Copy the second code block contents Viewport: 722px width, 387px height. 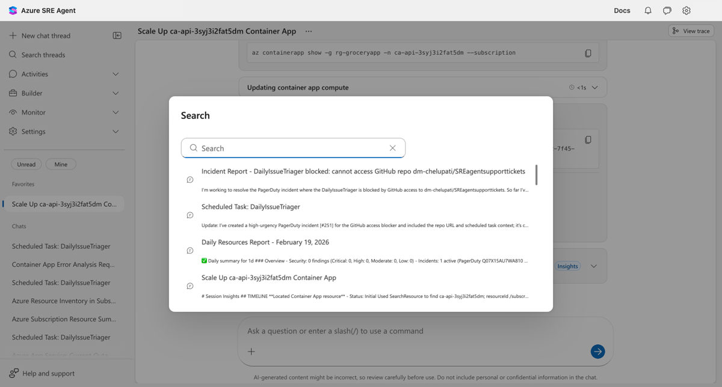coord(588,139)
